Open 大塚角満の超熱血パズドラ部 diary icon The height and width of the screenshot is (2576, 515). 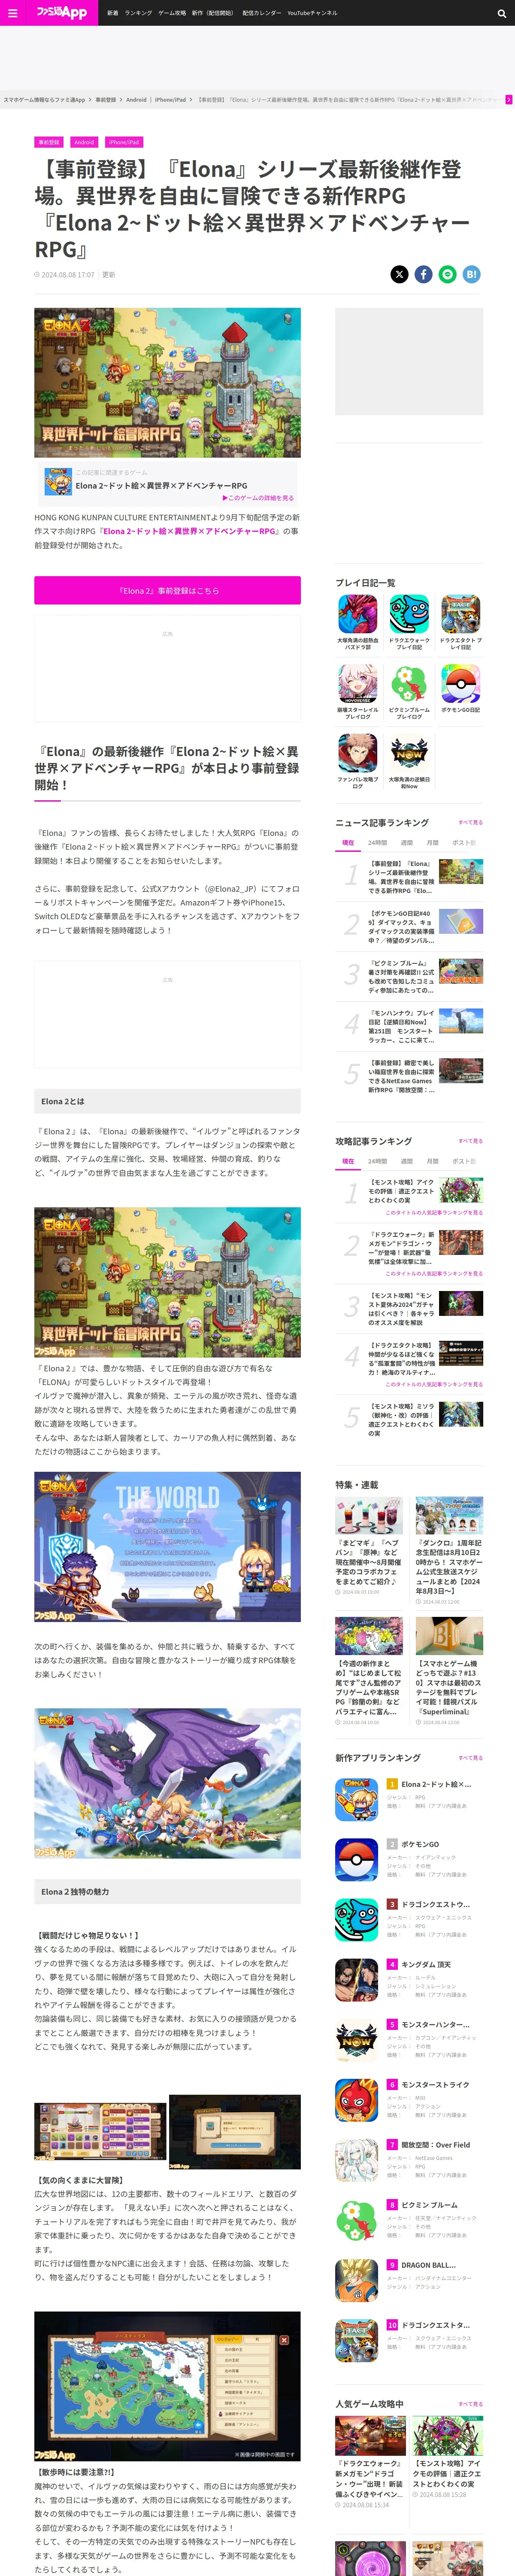[357, 613]
